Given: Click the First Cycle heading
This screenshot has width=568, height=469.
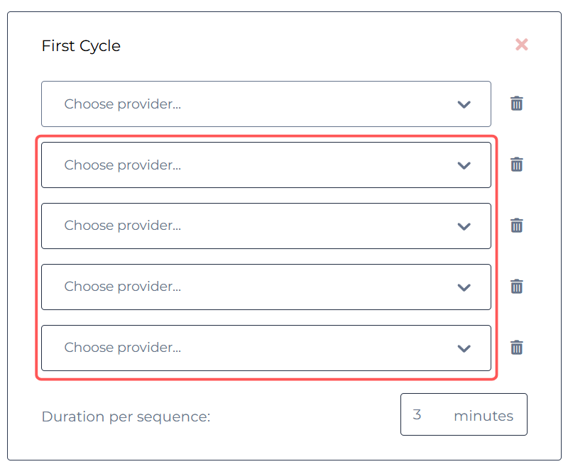Looking at the screenshot, I should [x=81, y=46].
